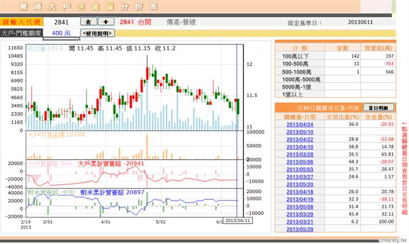Open key date 2013/04/24
The height and width of the screenshot is (244, 409).
300,125
